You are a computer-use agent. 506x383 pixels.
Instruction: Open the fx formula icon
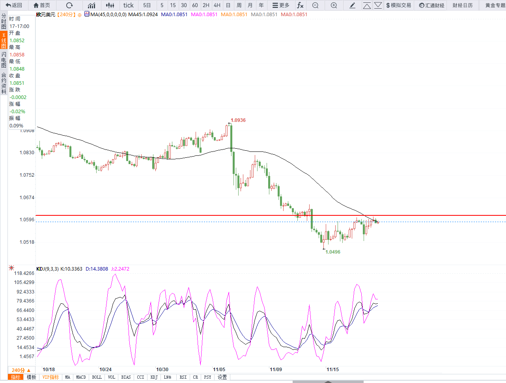pos(300,5)
